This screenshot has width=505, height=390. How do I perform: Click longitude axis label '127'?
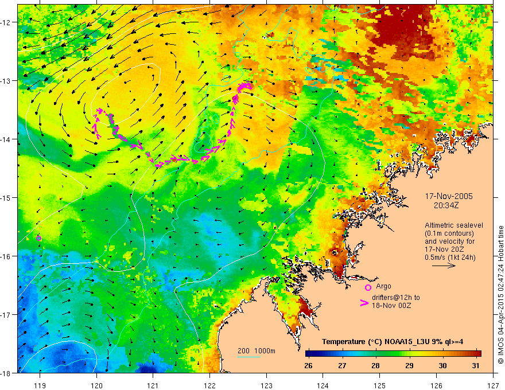pyautogui.click(x=493, y=385)
